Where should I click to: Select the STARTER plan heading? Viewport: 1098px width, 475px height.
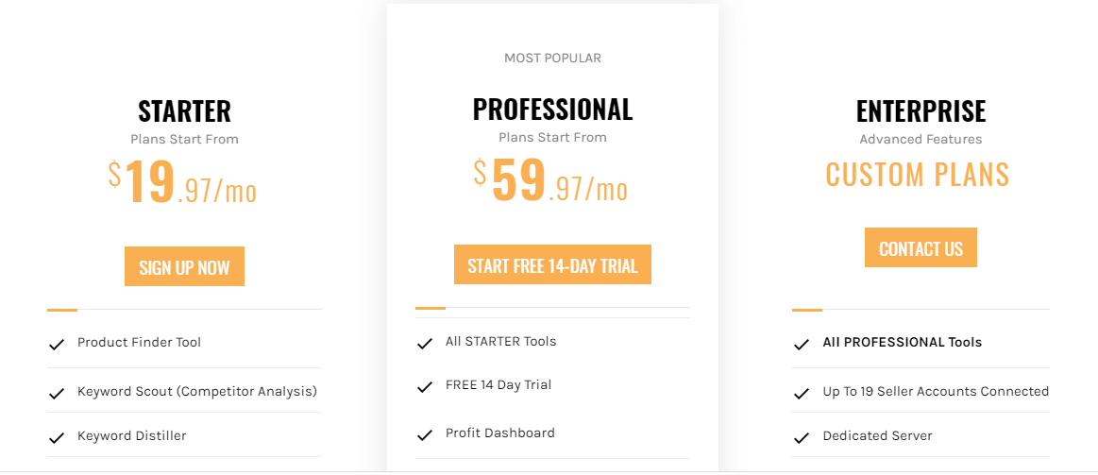click(184, 110)
